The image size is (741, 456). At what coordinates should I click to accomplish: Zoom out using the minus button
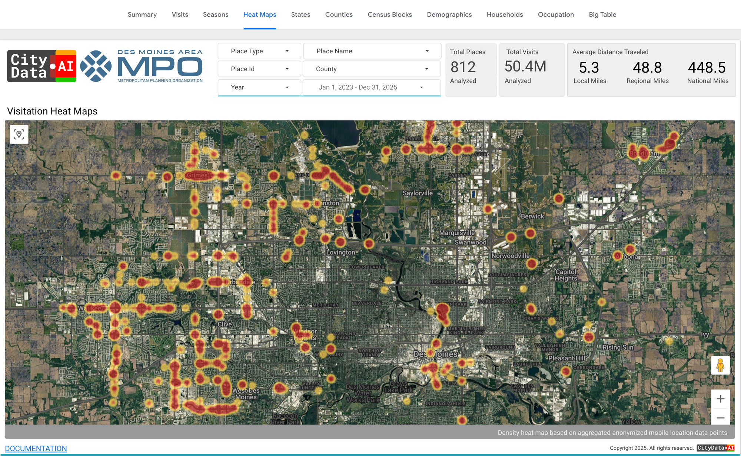click(x=720, y=417)
